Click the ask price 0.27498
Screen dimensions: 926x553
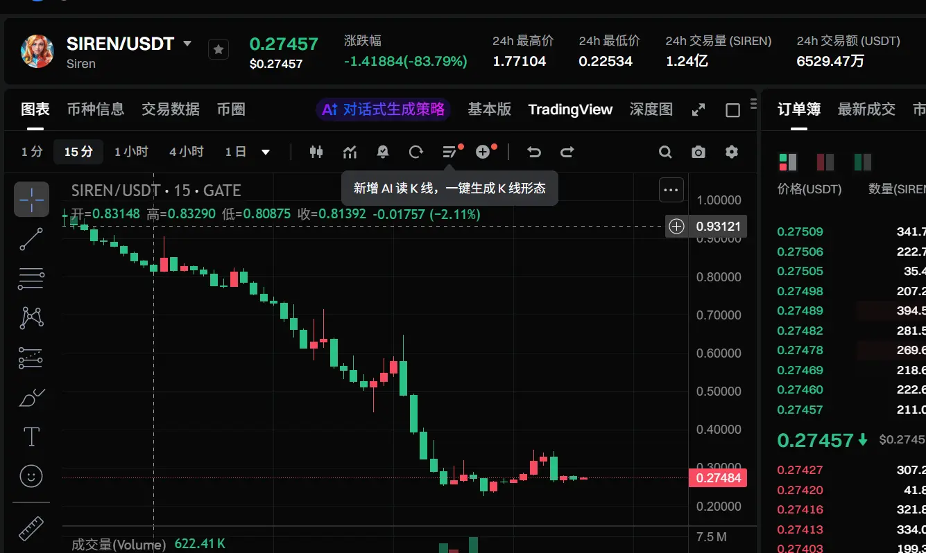coord(800,291)
